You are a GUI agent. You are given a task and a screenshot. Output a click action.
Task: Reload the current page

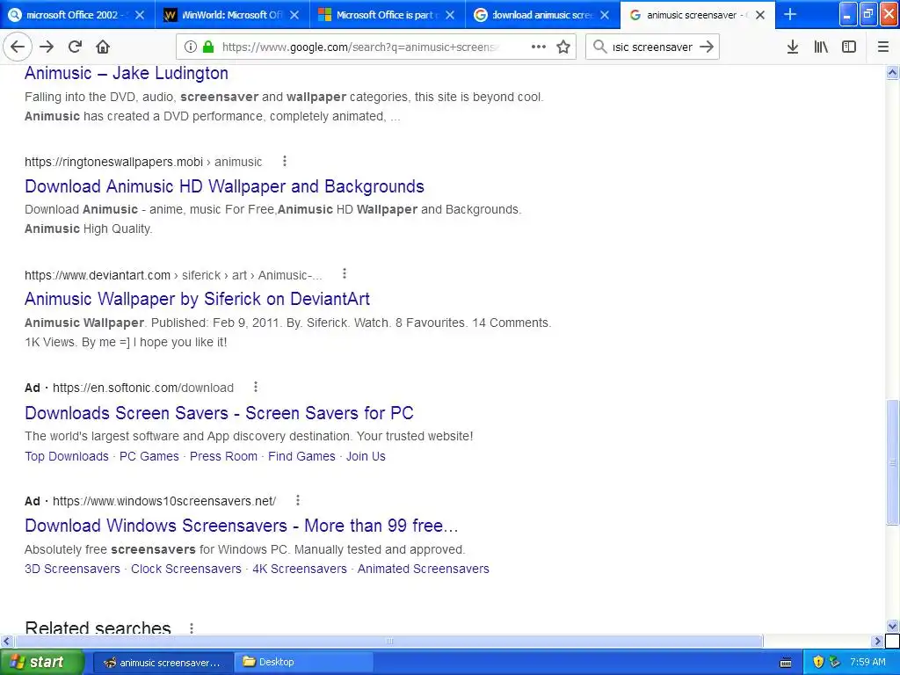pos(75,47)
